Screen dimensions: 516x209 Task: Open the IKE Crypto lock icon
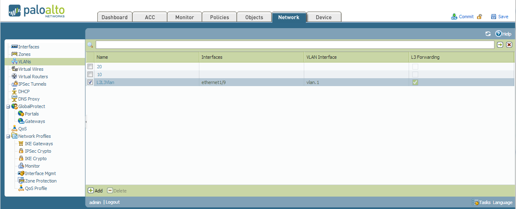[21, 159]
